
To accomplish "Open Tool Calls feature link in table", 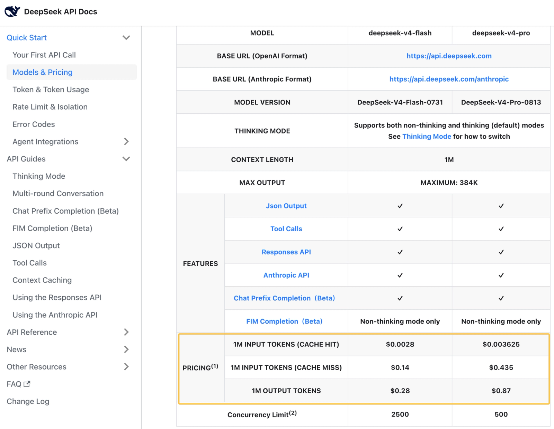I will (286, 229).
